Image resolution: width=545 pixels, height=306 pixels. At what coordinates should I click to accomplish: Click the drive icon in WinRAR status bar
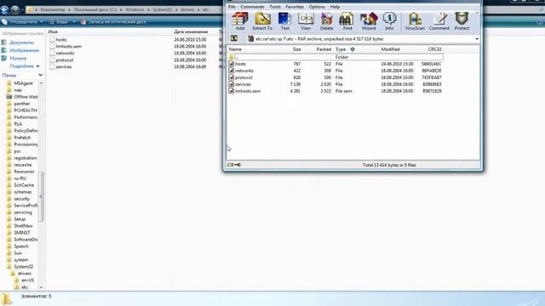coord(230,165)
